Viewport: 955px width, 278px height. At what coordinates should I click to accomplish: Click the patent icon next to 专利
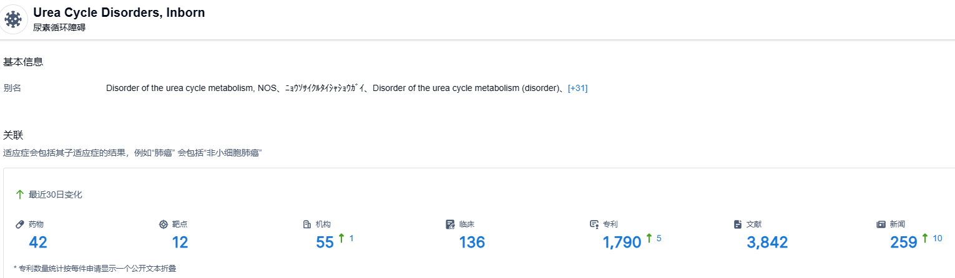coord(594,224)
